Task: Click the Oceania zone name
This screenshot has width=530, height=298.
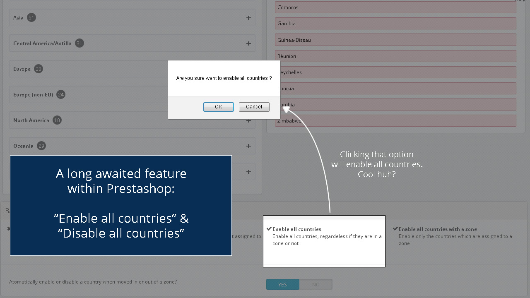Action: pos(23,146)
